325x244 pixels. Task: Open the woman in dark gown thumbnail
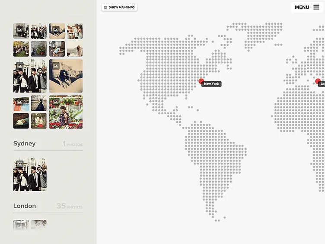click(39, 103)
